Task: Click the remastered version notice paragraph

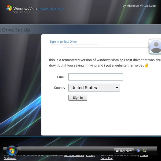Action: [105, 63]
